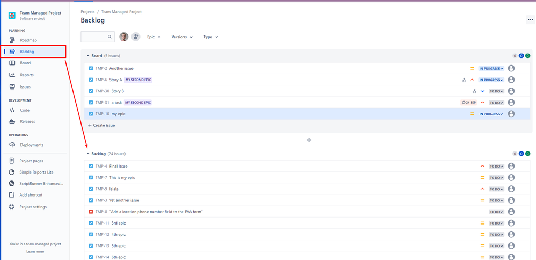Click the Releases ship icon
The height and width of the screenshot is (260, 536).
(12, 121)
